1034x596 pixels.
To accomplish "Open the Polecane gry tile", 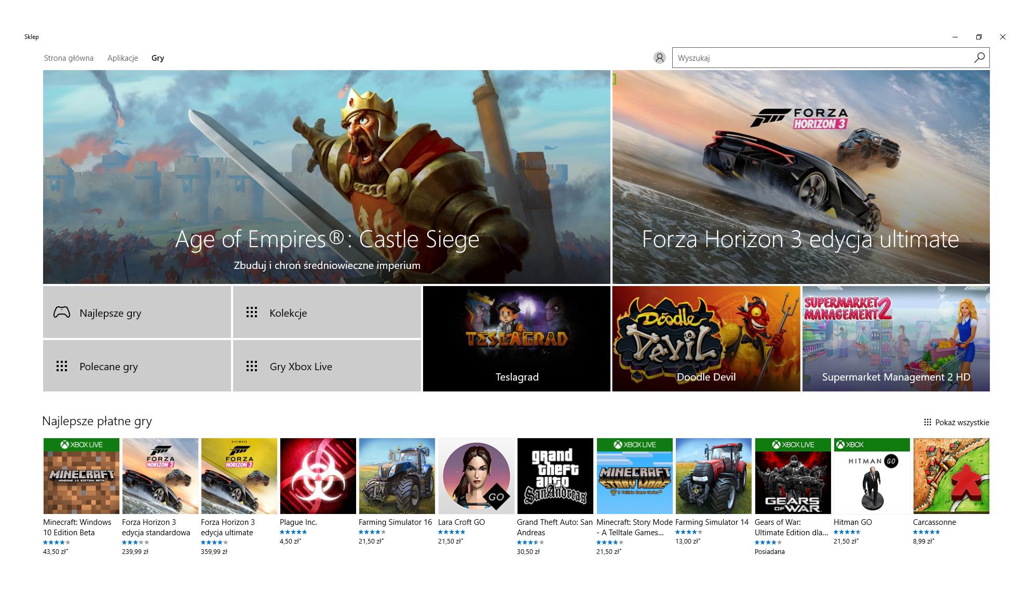I will click(137, 366).
